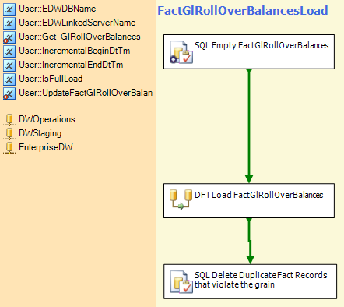The width and height of the screenshot is (344, 307).
Task: Select the User::UpdateFactGlRollOverBalan variable text
Action: click(86, 93)
